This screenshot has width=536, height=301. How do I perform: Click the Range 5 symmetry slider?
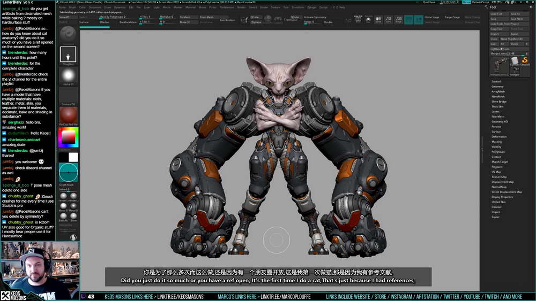(312, 22)
